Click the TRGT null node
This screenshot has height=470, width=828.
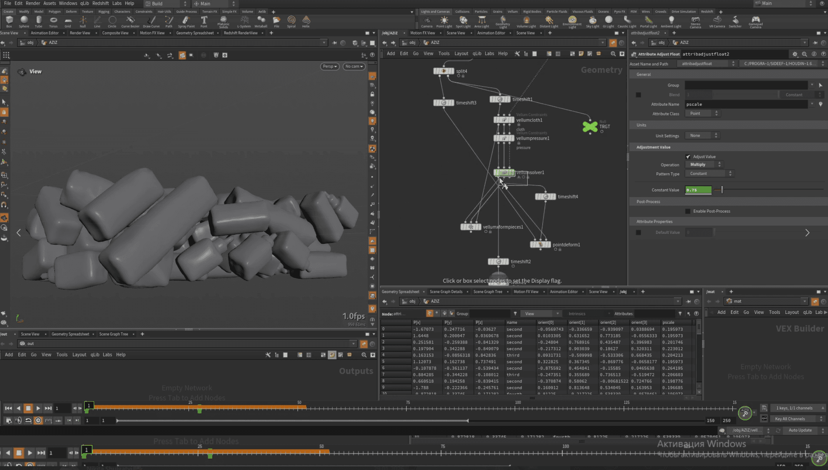click(590, 127)
